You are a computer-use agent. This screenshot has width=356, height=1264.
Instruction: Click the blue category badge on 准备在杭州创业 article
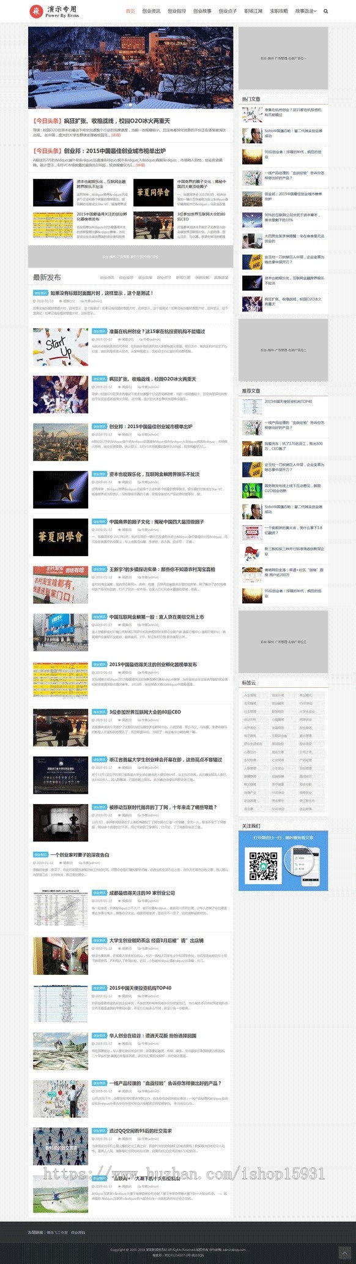(x=100, y=331)
